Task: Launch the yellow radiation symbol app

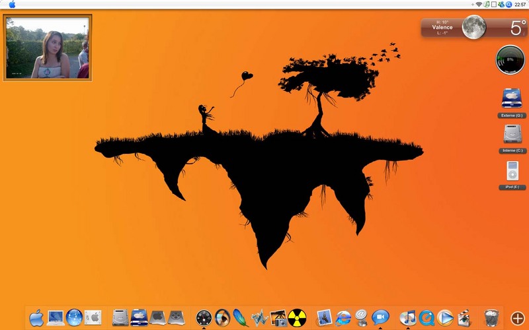Action: click(297, 318)
